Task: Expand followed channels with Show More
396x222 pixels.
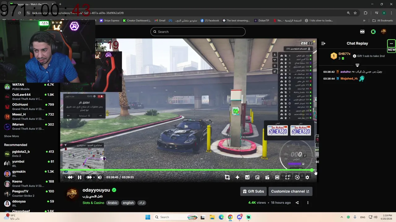Action: click(11, 136)
